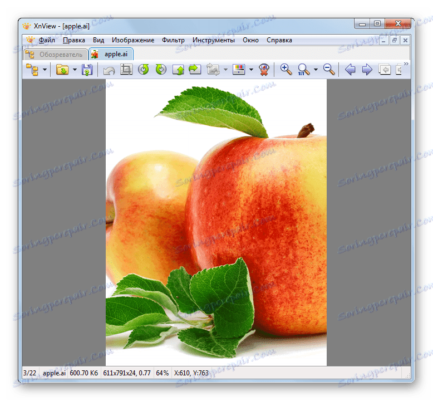Select the apple.ai tab
Viewport: 433px width, 401px height.
coord(111,54)
